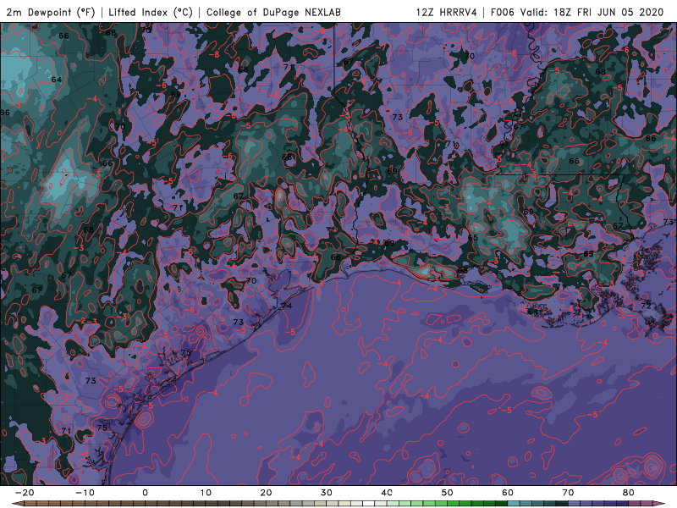
Task: Click the '72' dewpoint value on the map
Action: click(647, 306)
